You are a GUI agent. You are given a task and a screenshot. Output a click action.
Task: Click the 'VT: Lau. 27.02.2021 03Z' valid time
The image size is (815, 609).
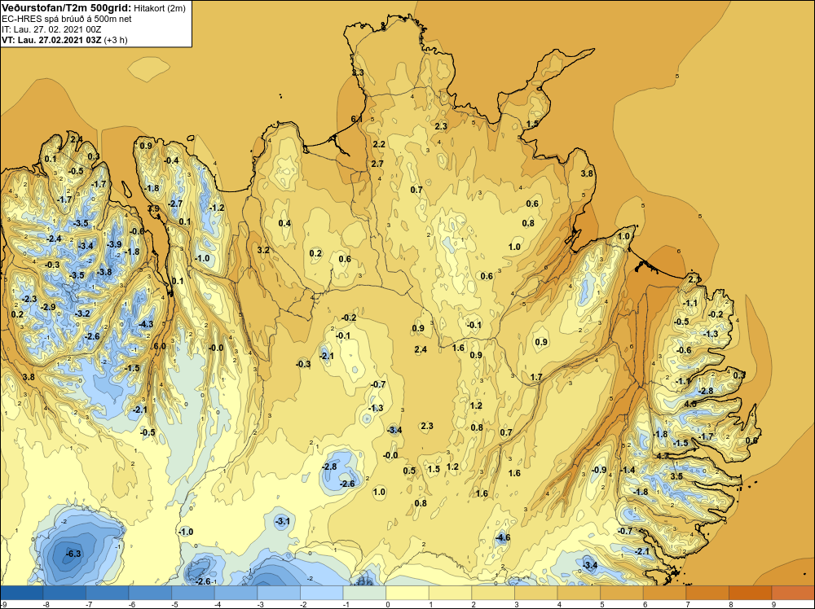click(x=51, y=40)
